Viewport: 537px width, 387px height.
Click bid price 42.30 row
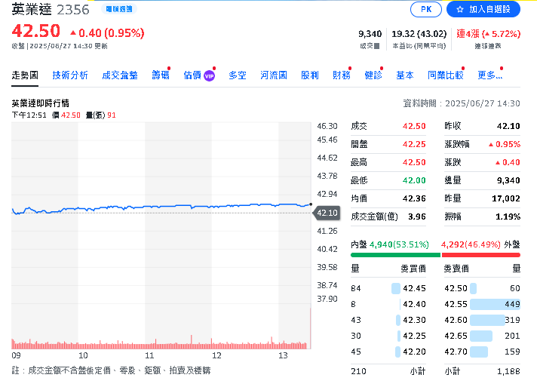[388, 320]
